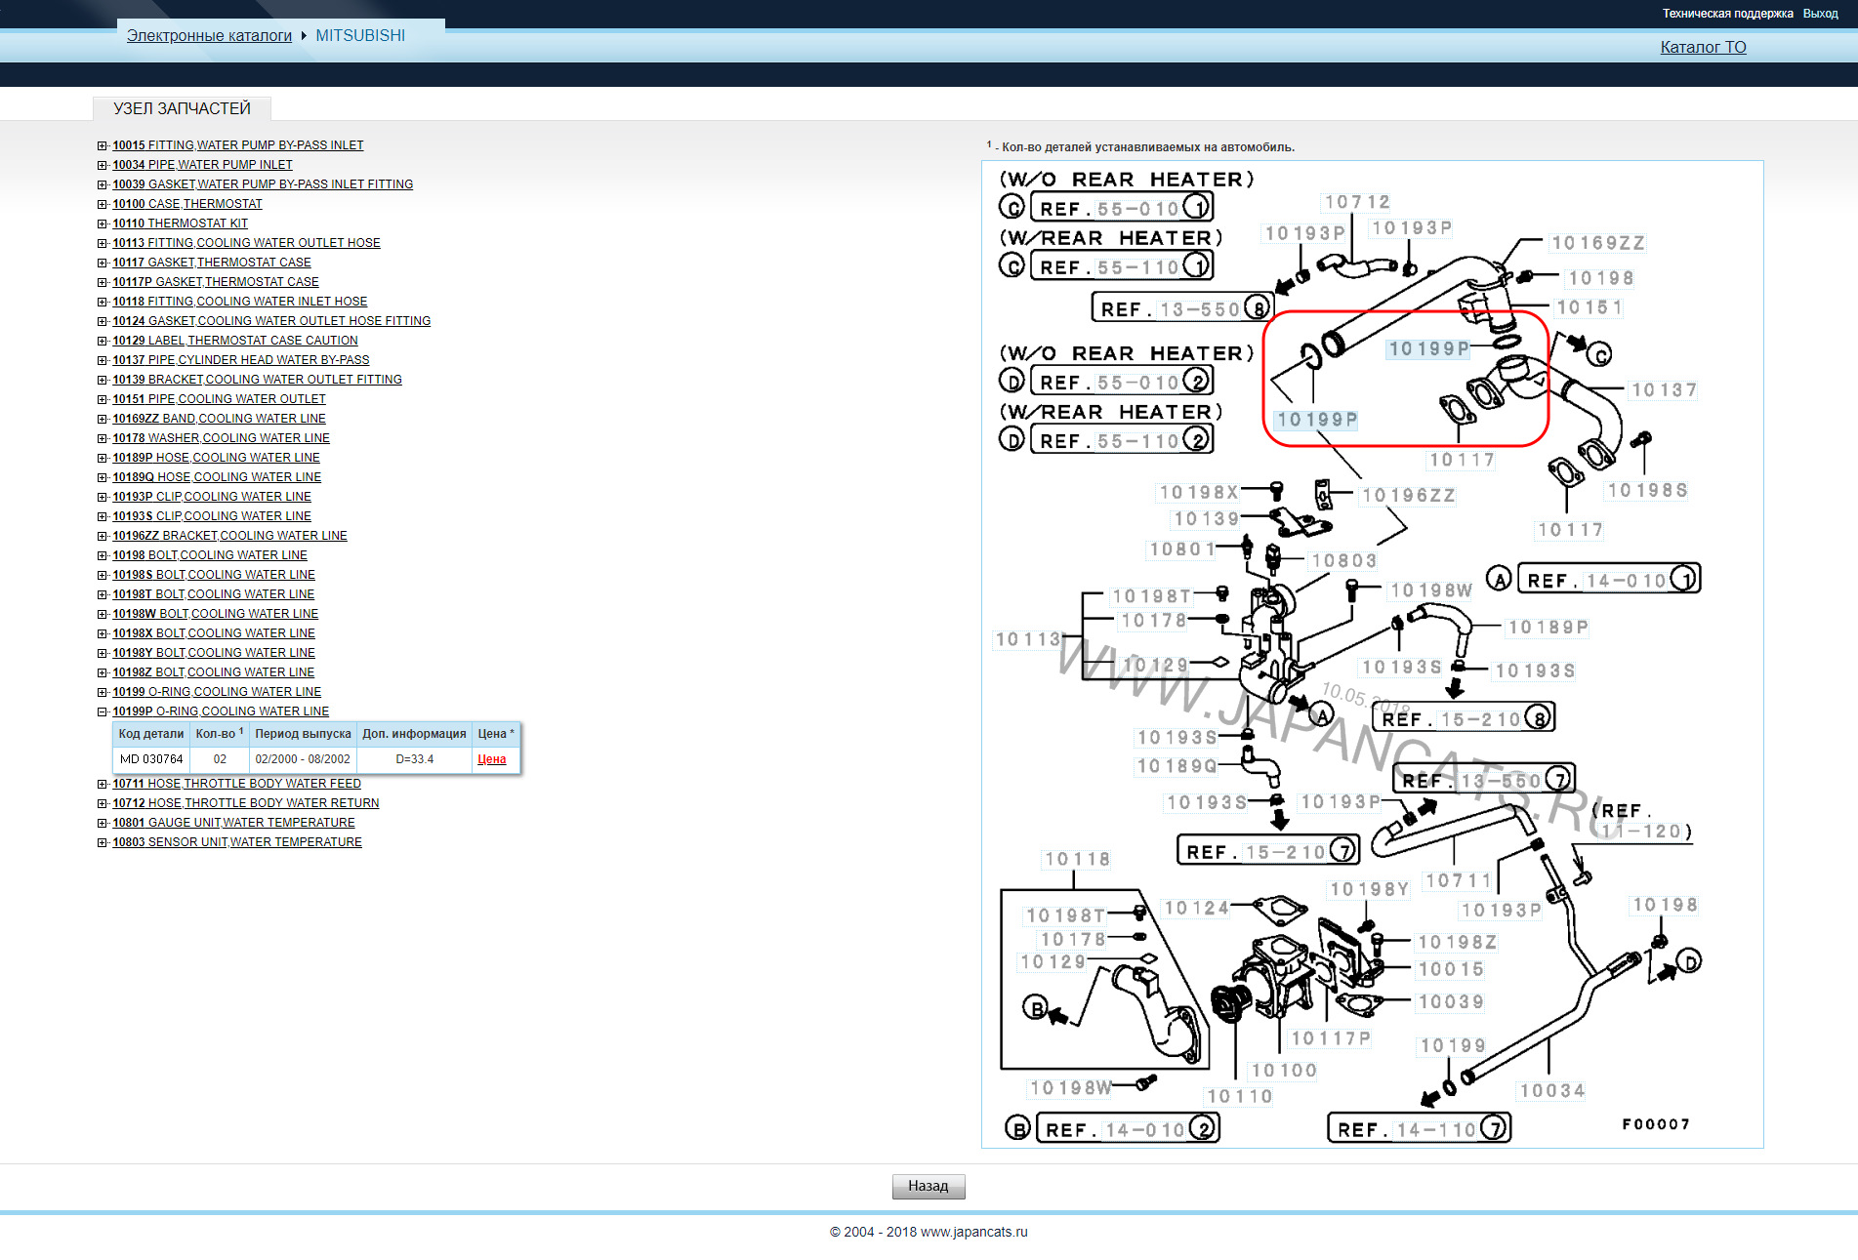Open the 10039 GASKET,WATER PUMP BY-PASS INLET FITTING link
The image size is (1858, 1260).
263,184
